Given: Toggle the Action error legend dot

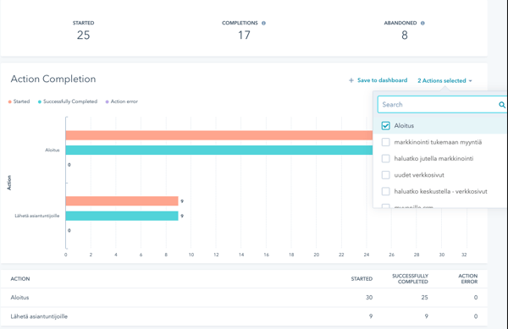Looking at the screenshot, I should tap(108, 101).
